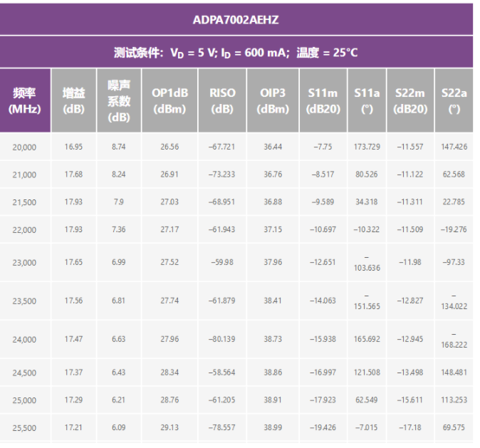Select the 23,500 frequency cell
Image resolution: width=480 pixels, height=448 pixels.
(24, 301)
